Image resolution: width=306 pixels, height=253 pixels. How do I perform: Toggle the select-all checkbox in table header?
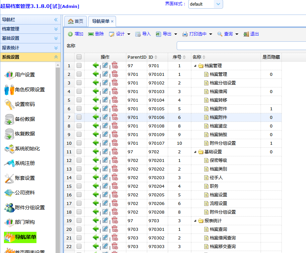(x=79, y=57)
